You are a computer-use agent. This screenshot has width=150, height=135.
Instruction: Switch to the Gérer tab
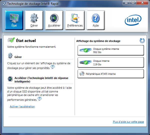pyautogui.click(x=34, y=20)
